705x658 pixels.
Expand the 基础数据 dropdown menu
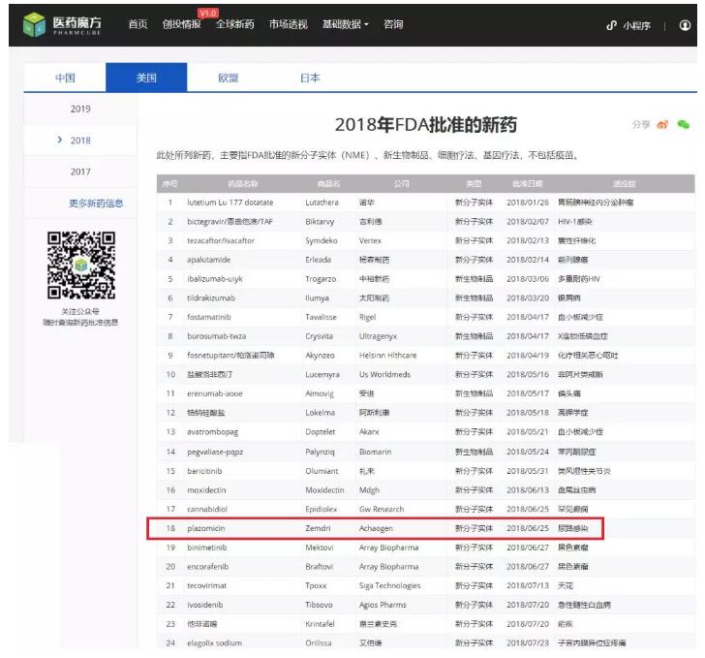[x=346, y=24]
